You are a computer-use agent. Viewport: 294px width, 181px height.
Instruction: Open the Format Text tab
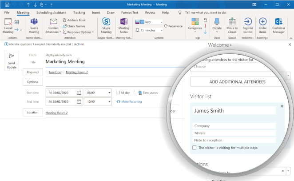tap(130, 12)
